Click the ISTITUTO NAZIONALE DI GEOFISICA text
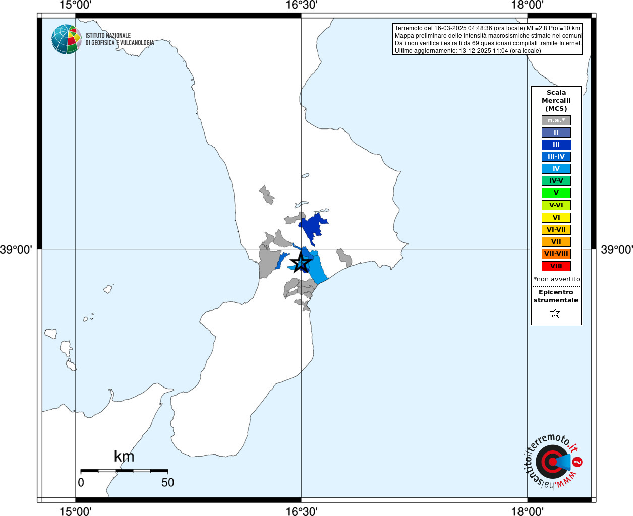 pos(120,39)
